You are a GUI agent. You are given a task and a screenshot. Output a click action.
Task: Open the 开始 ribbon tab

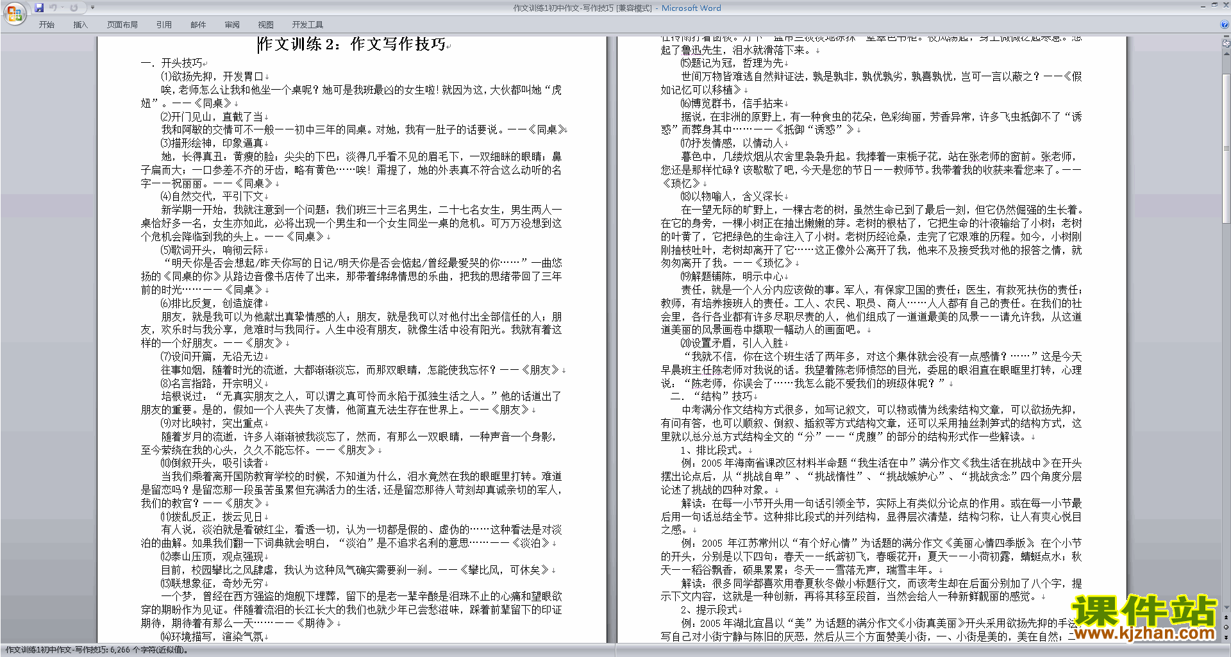pyautogui.click(x=46, y=25)
